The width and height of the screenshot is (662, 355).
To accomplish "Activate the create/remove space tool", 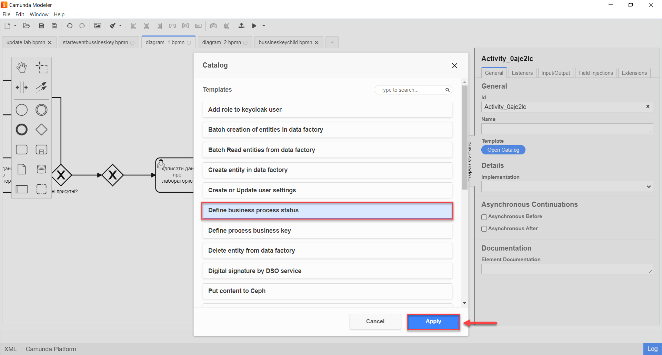I will (22, 88).
